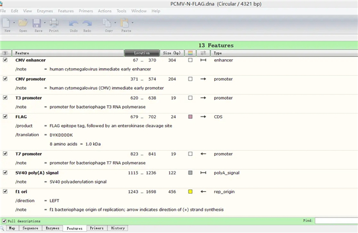This screenshot has height=233, width=358.
Task: Click the Print icon
Action: 54,23
